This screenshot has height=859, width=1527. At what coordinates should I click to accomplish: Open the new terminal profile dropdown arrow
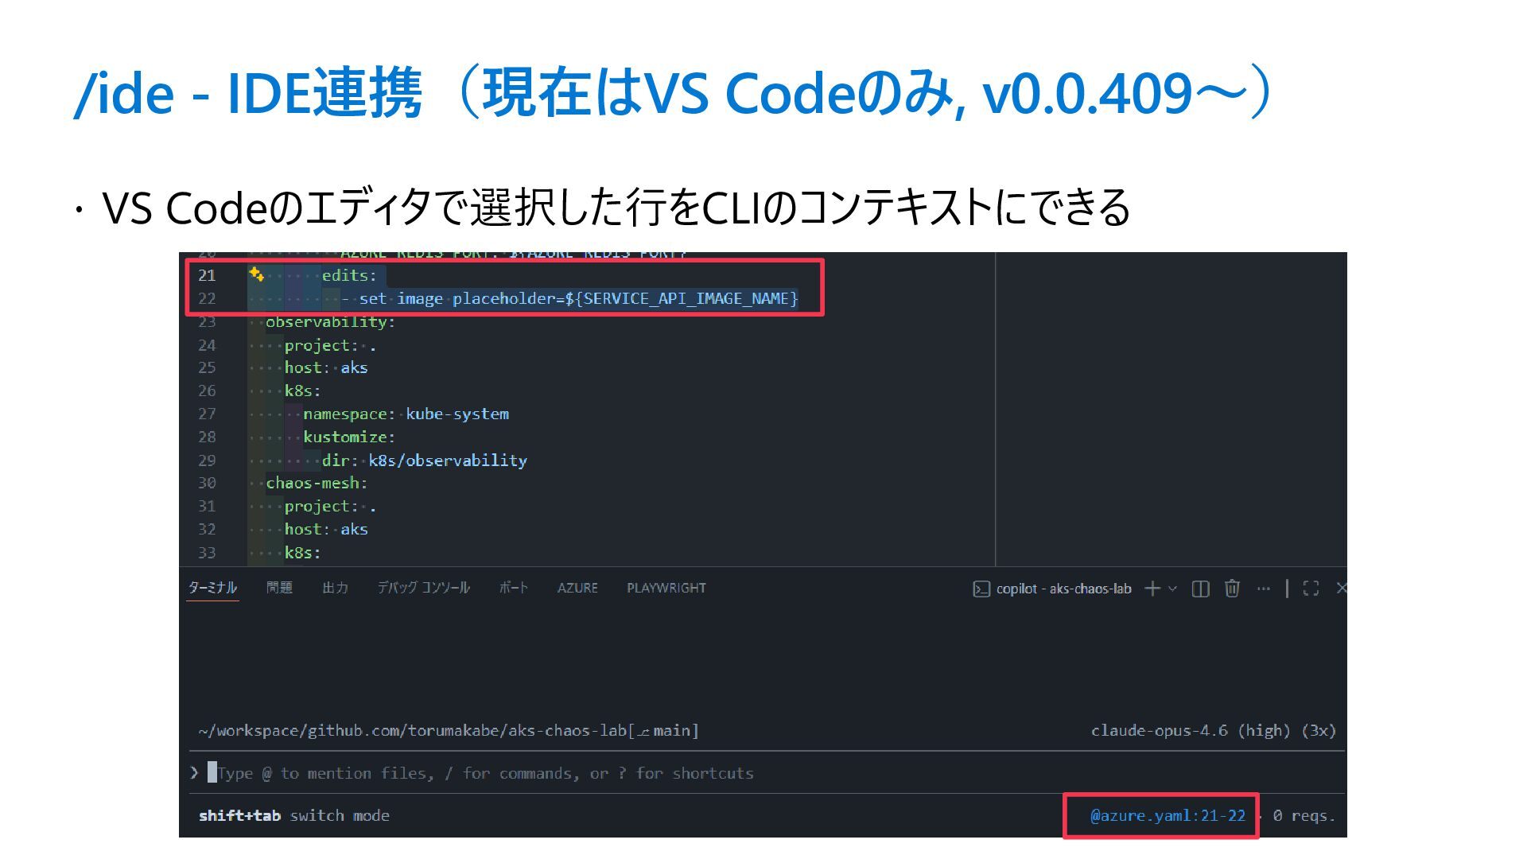tap(1172, 589)
